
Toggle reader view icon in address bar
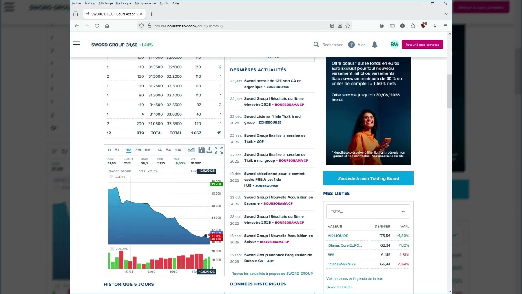pos(332,26)
